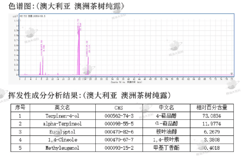
Task: Select the 序号 column header
Action: pos(20,107)
